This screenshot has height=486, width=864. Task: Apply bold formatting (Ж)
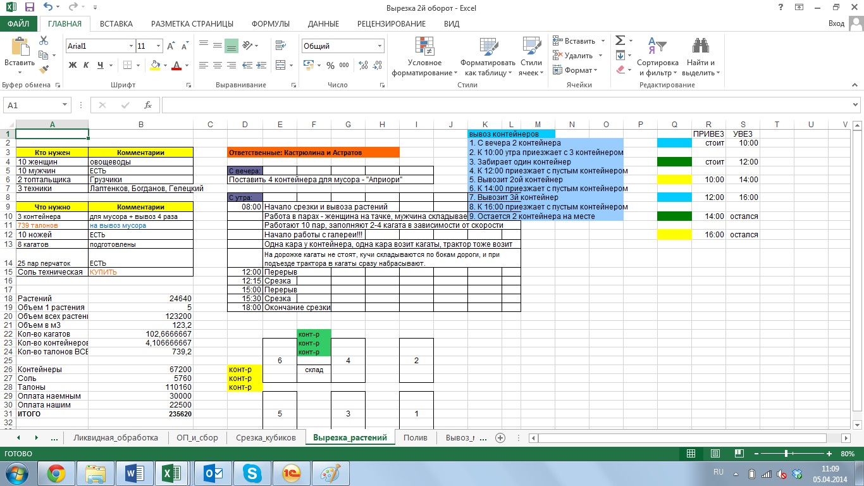[72, 65]
